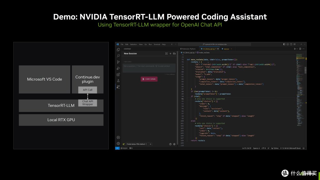The width and height of the screenshot is (320, 180).
Task: Expand the run button dropdown arrow above the editor
Action: click(297, 49)
